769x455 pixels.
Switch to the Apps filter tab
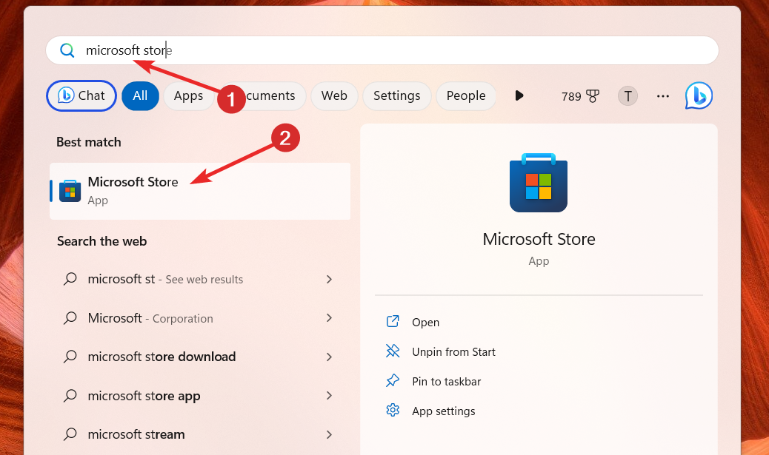click(188, 95)
